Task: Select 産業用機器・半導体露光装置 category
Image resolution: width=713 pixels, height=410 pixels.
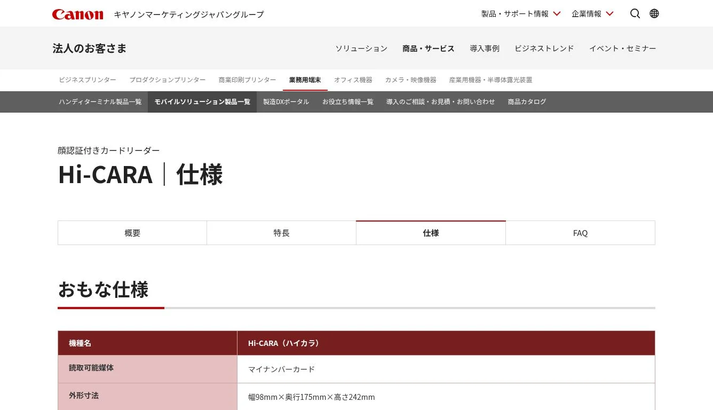Action: tap(491, 80)
